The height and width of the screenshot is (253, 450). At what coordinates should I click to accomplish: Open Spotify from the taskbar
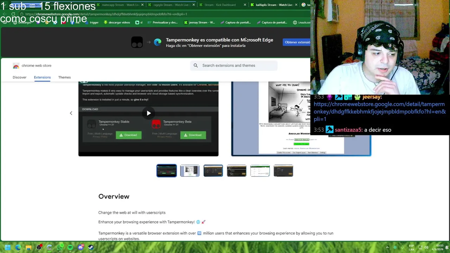pos(70,247)
